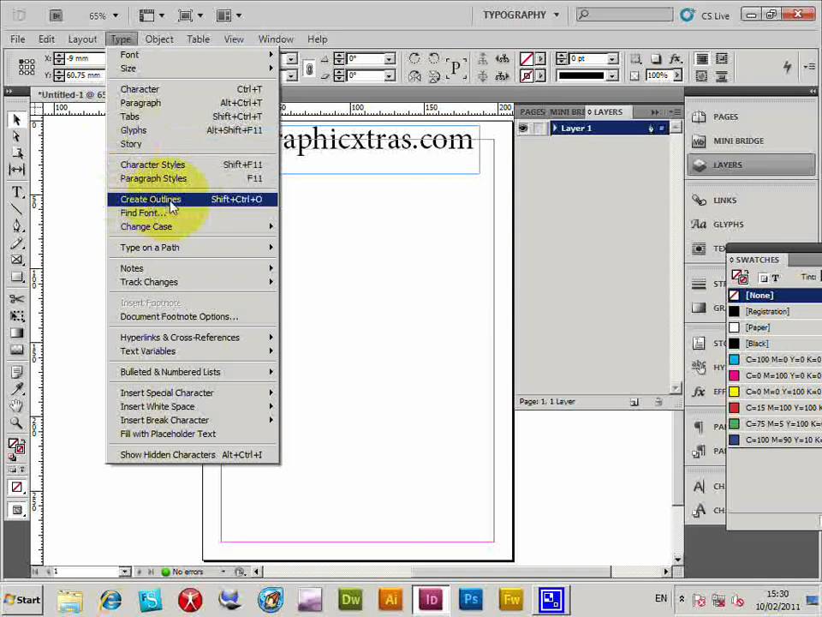Image resolution: width=822 pixels, height=617 pixels.
Task: Choose Create Outlines from Type menu
Action: coord(193,200)
